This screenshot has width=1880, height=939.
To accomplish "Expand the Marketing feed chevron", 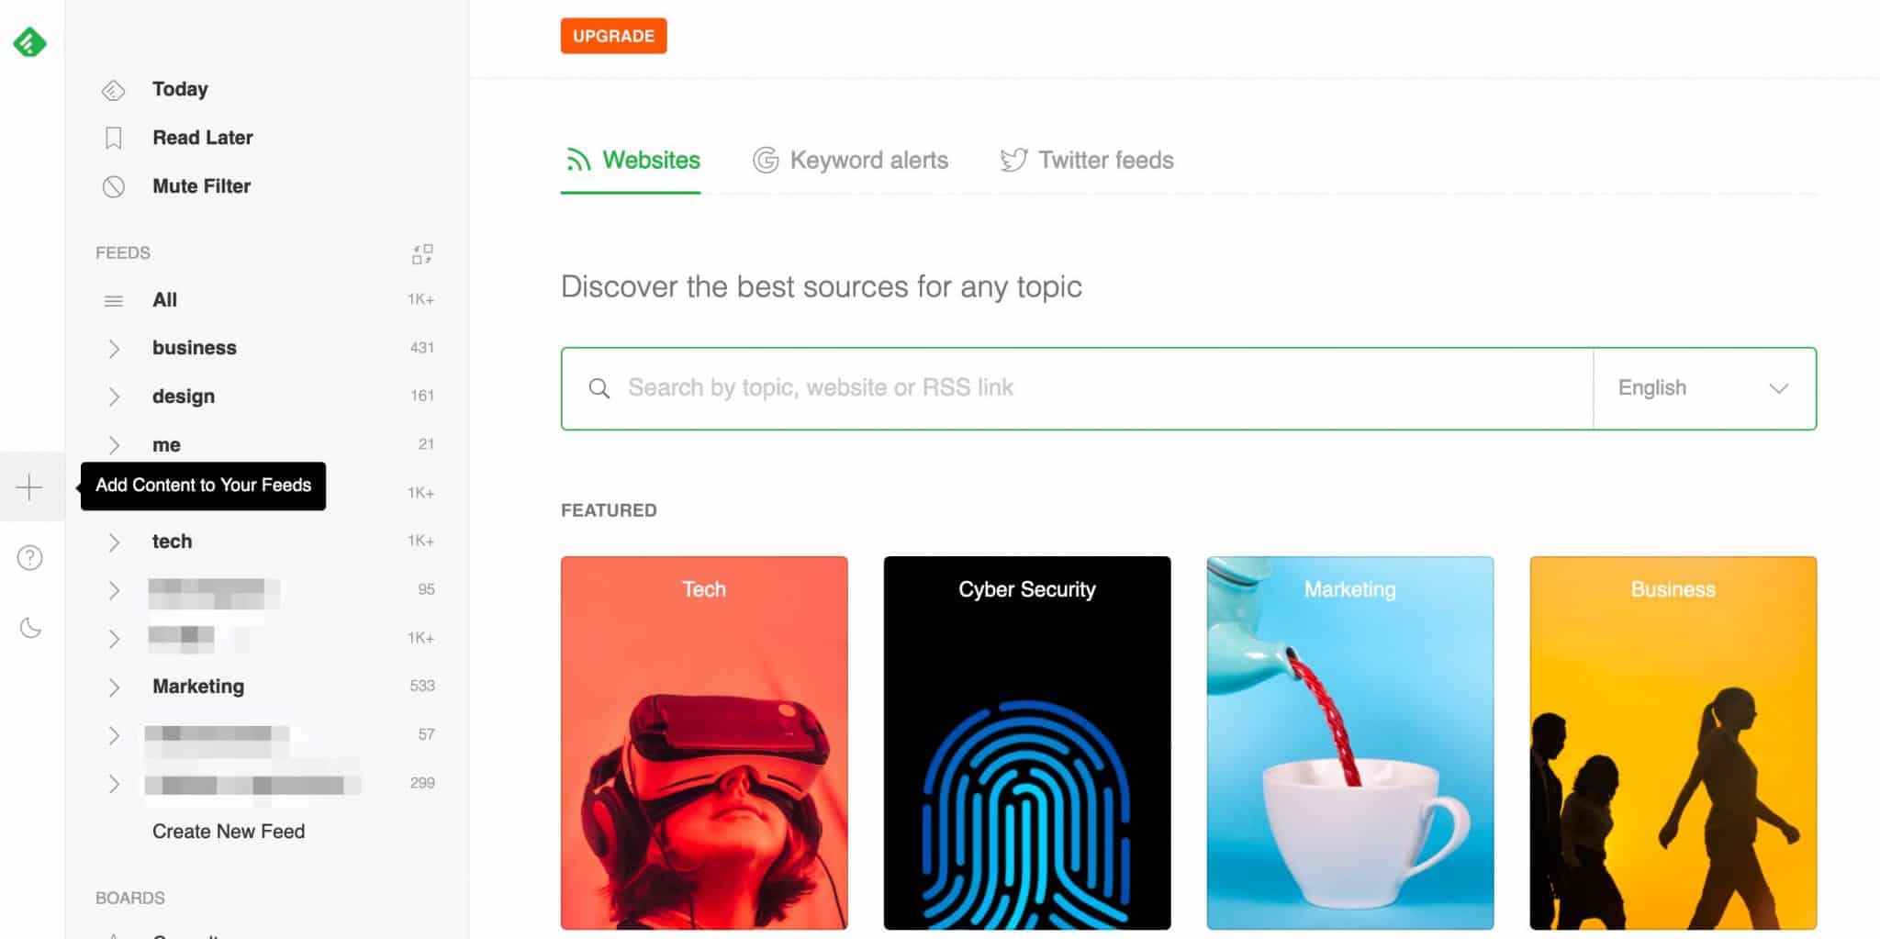I will (x=114, y=687).
